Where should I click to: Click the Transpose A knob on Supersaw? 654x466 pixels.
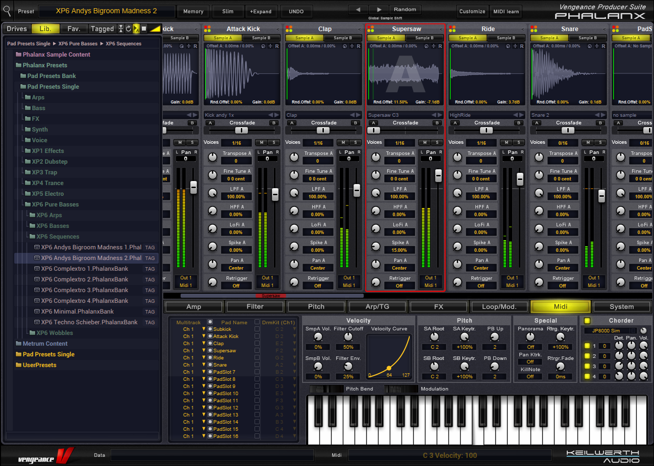[x=375, y=157]
